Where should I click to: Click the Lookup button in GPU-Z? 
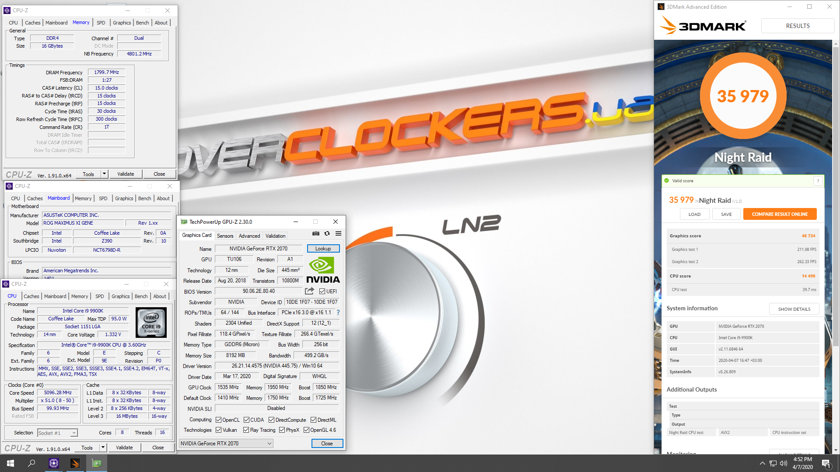point(323,249)
